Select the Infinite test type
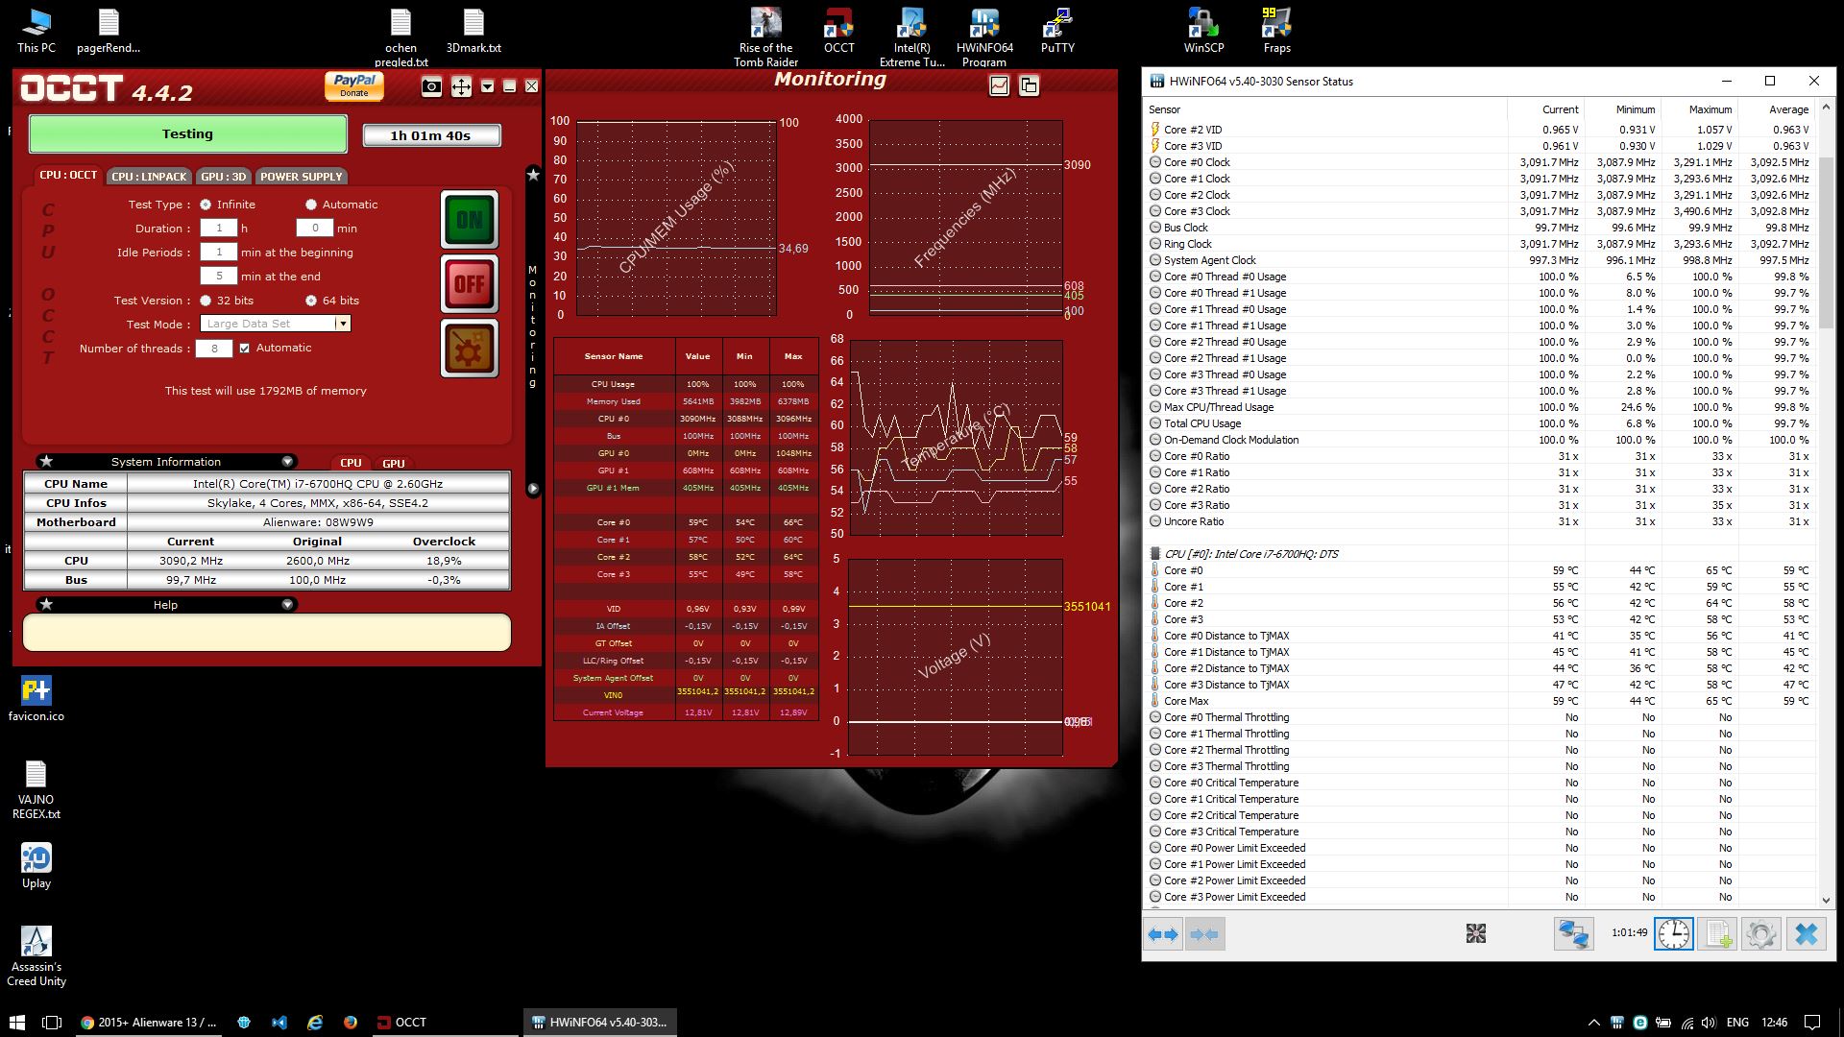1844x1037 pixels. [x=206, y=205]
